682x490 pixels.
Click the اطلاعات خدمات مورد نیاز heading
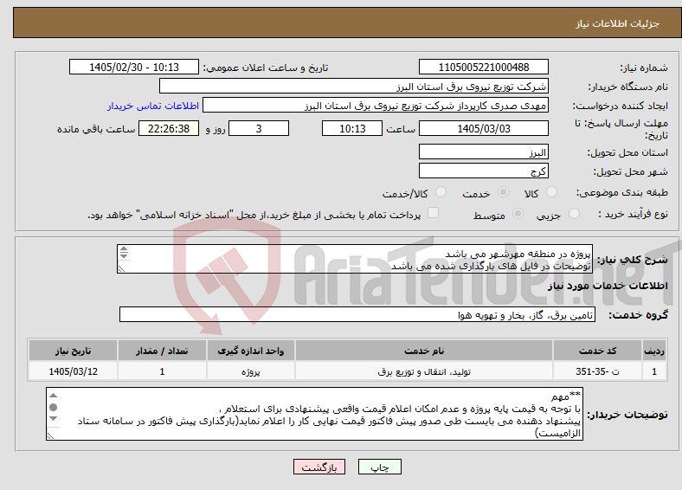tap(608, 286)
